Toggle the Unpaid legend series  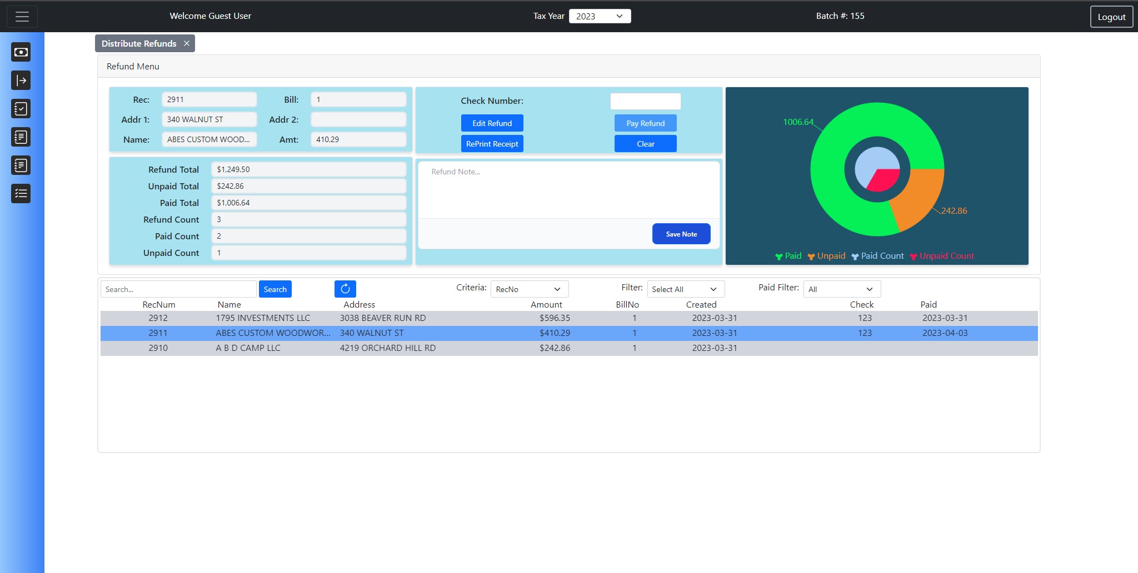pos(826,256)
